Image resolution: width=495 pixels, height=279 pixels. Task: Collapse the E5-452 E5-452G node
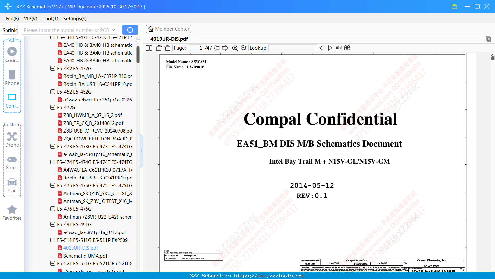pos(53,92)
